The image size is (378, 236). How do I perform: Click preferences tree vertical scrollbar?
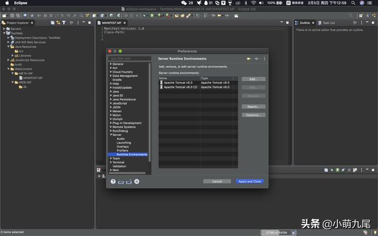149,112
